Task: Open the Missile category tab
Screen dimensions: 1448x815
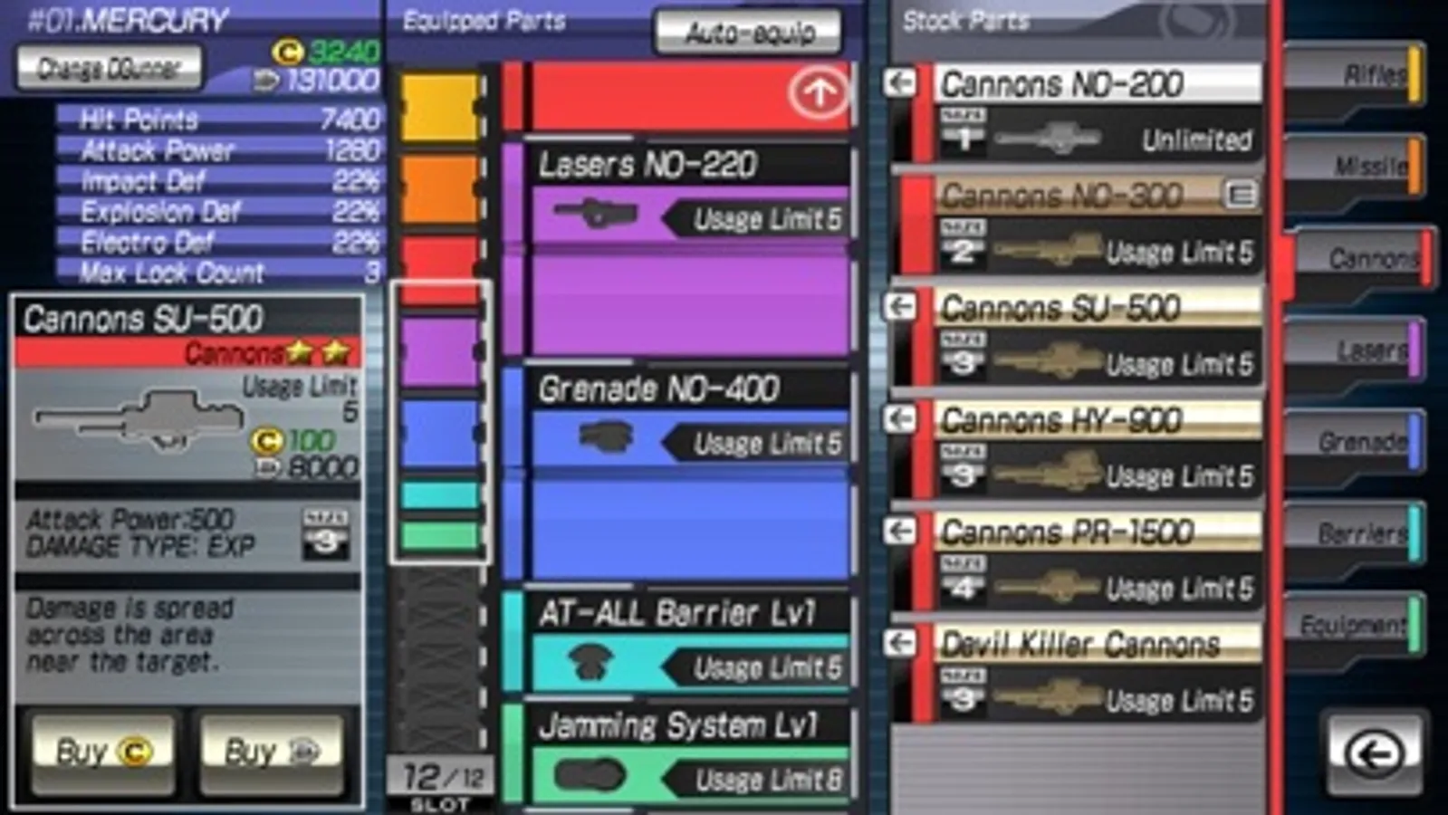Action: tap(1356, 167)
